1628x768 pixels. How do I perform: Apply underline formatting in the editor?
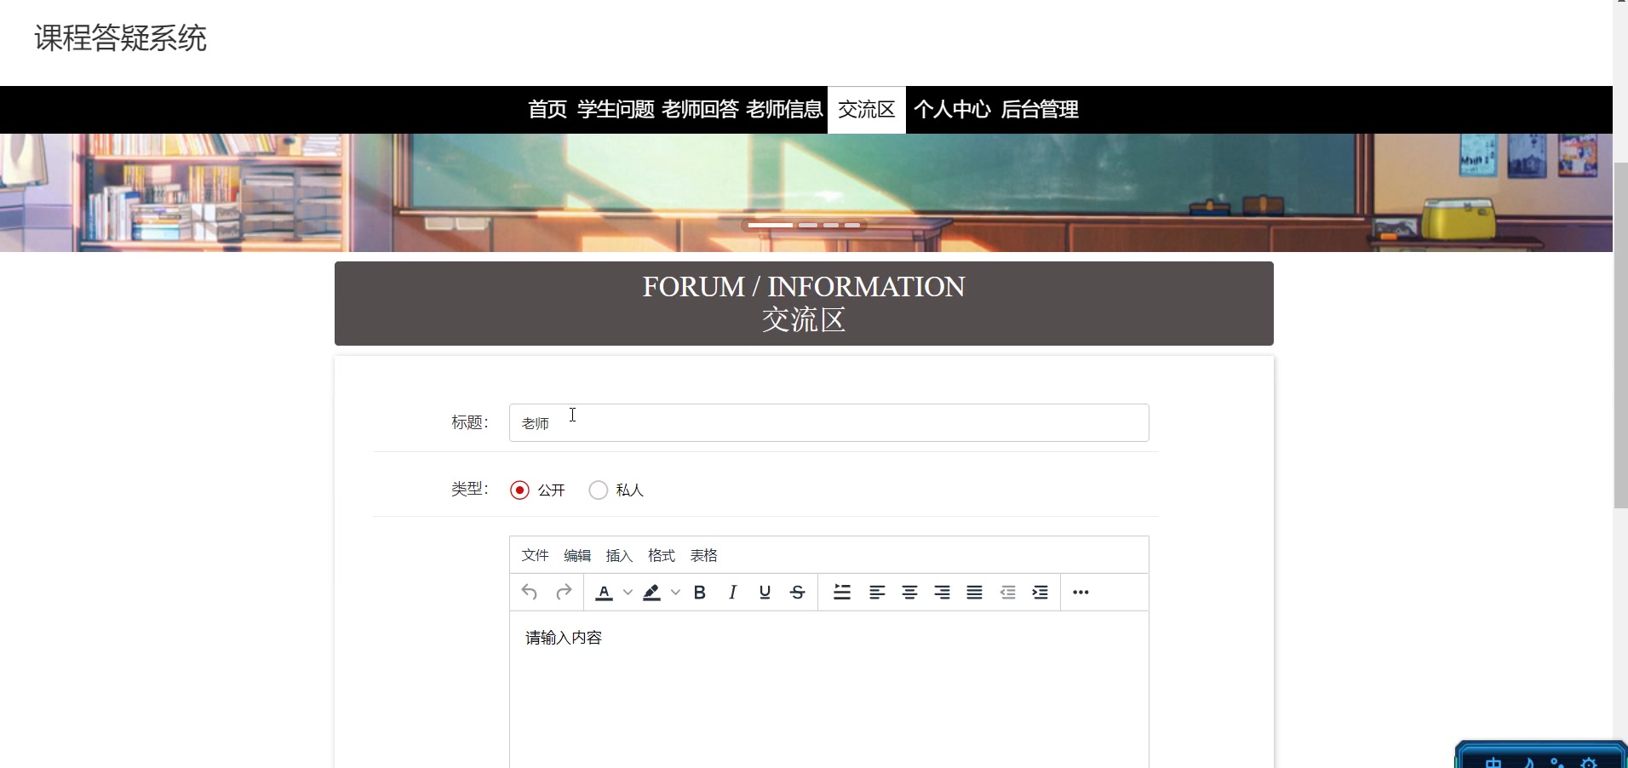765,592
